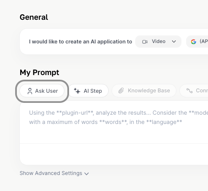Choose the Knowledge Base option
This screenshot has height=191, width=208.
point(144,91)
